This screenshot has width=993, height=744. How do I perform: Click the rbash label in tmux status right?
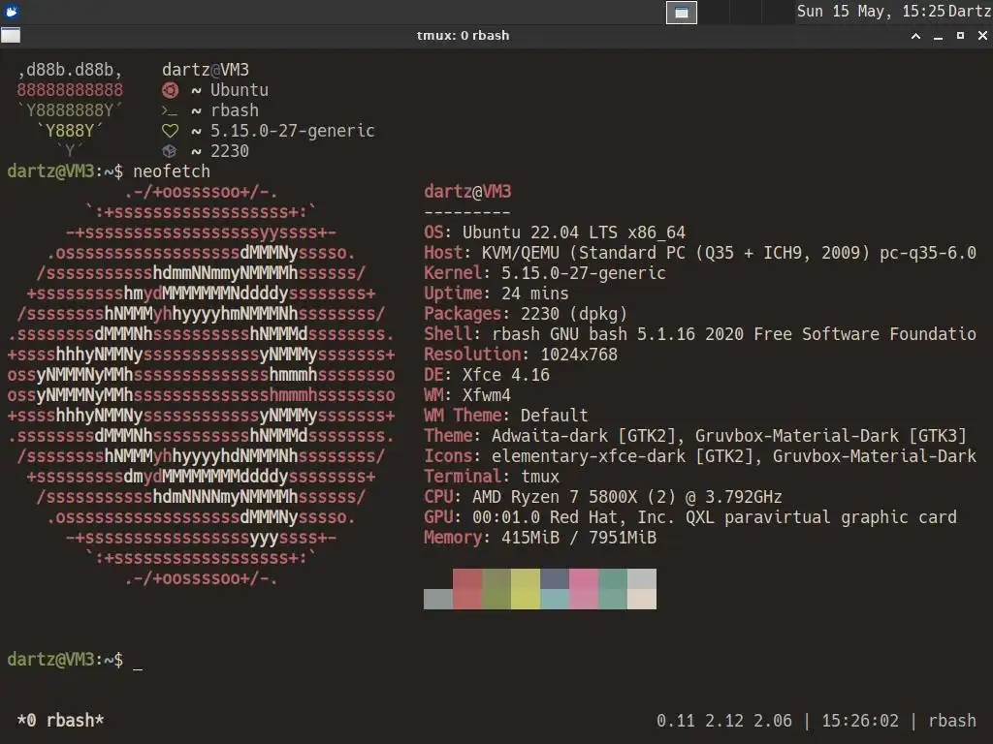tap(952, 721)
